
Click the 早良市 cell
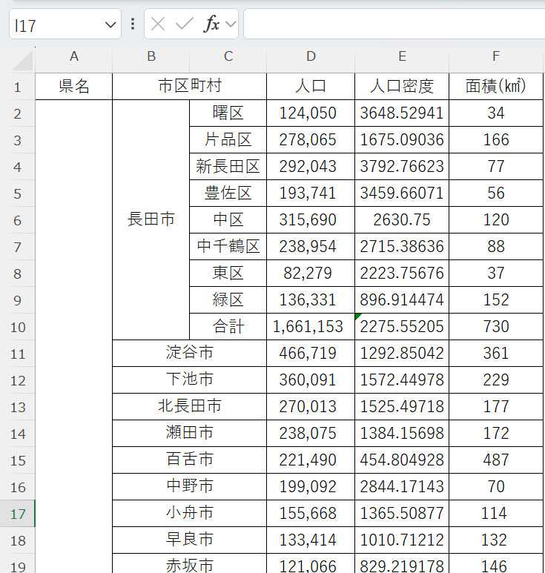tap(189, 540)
